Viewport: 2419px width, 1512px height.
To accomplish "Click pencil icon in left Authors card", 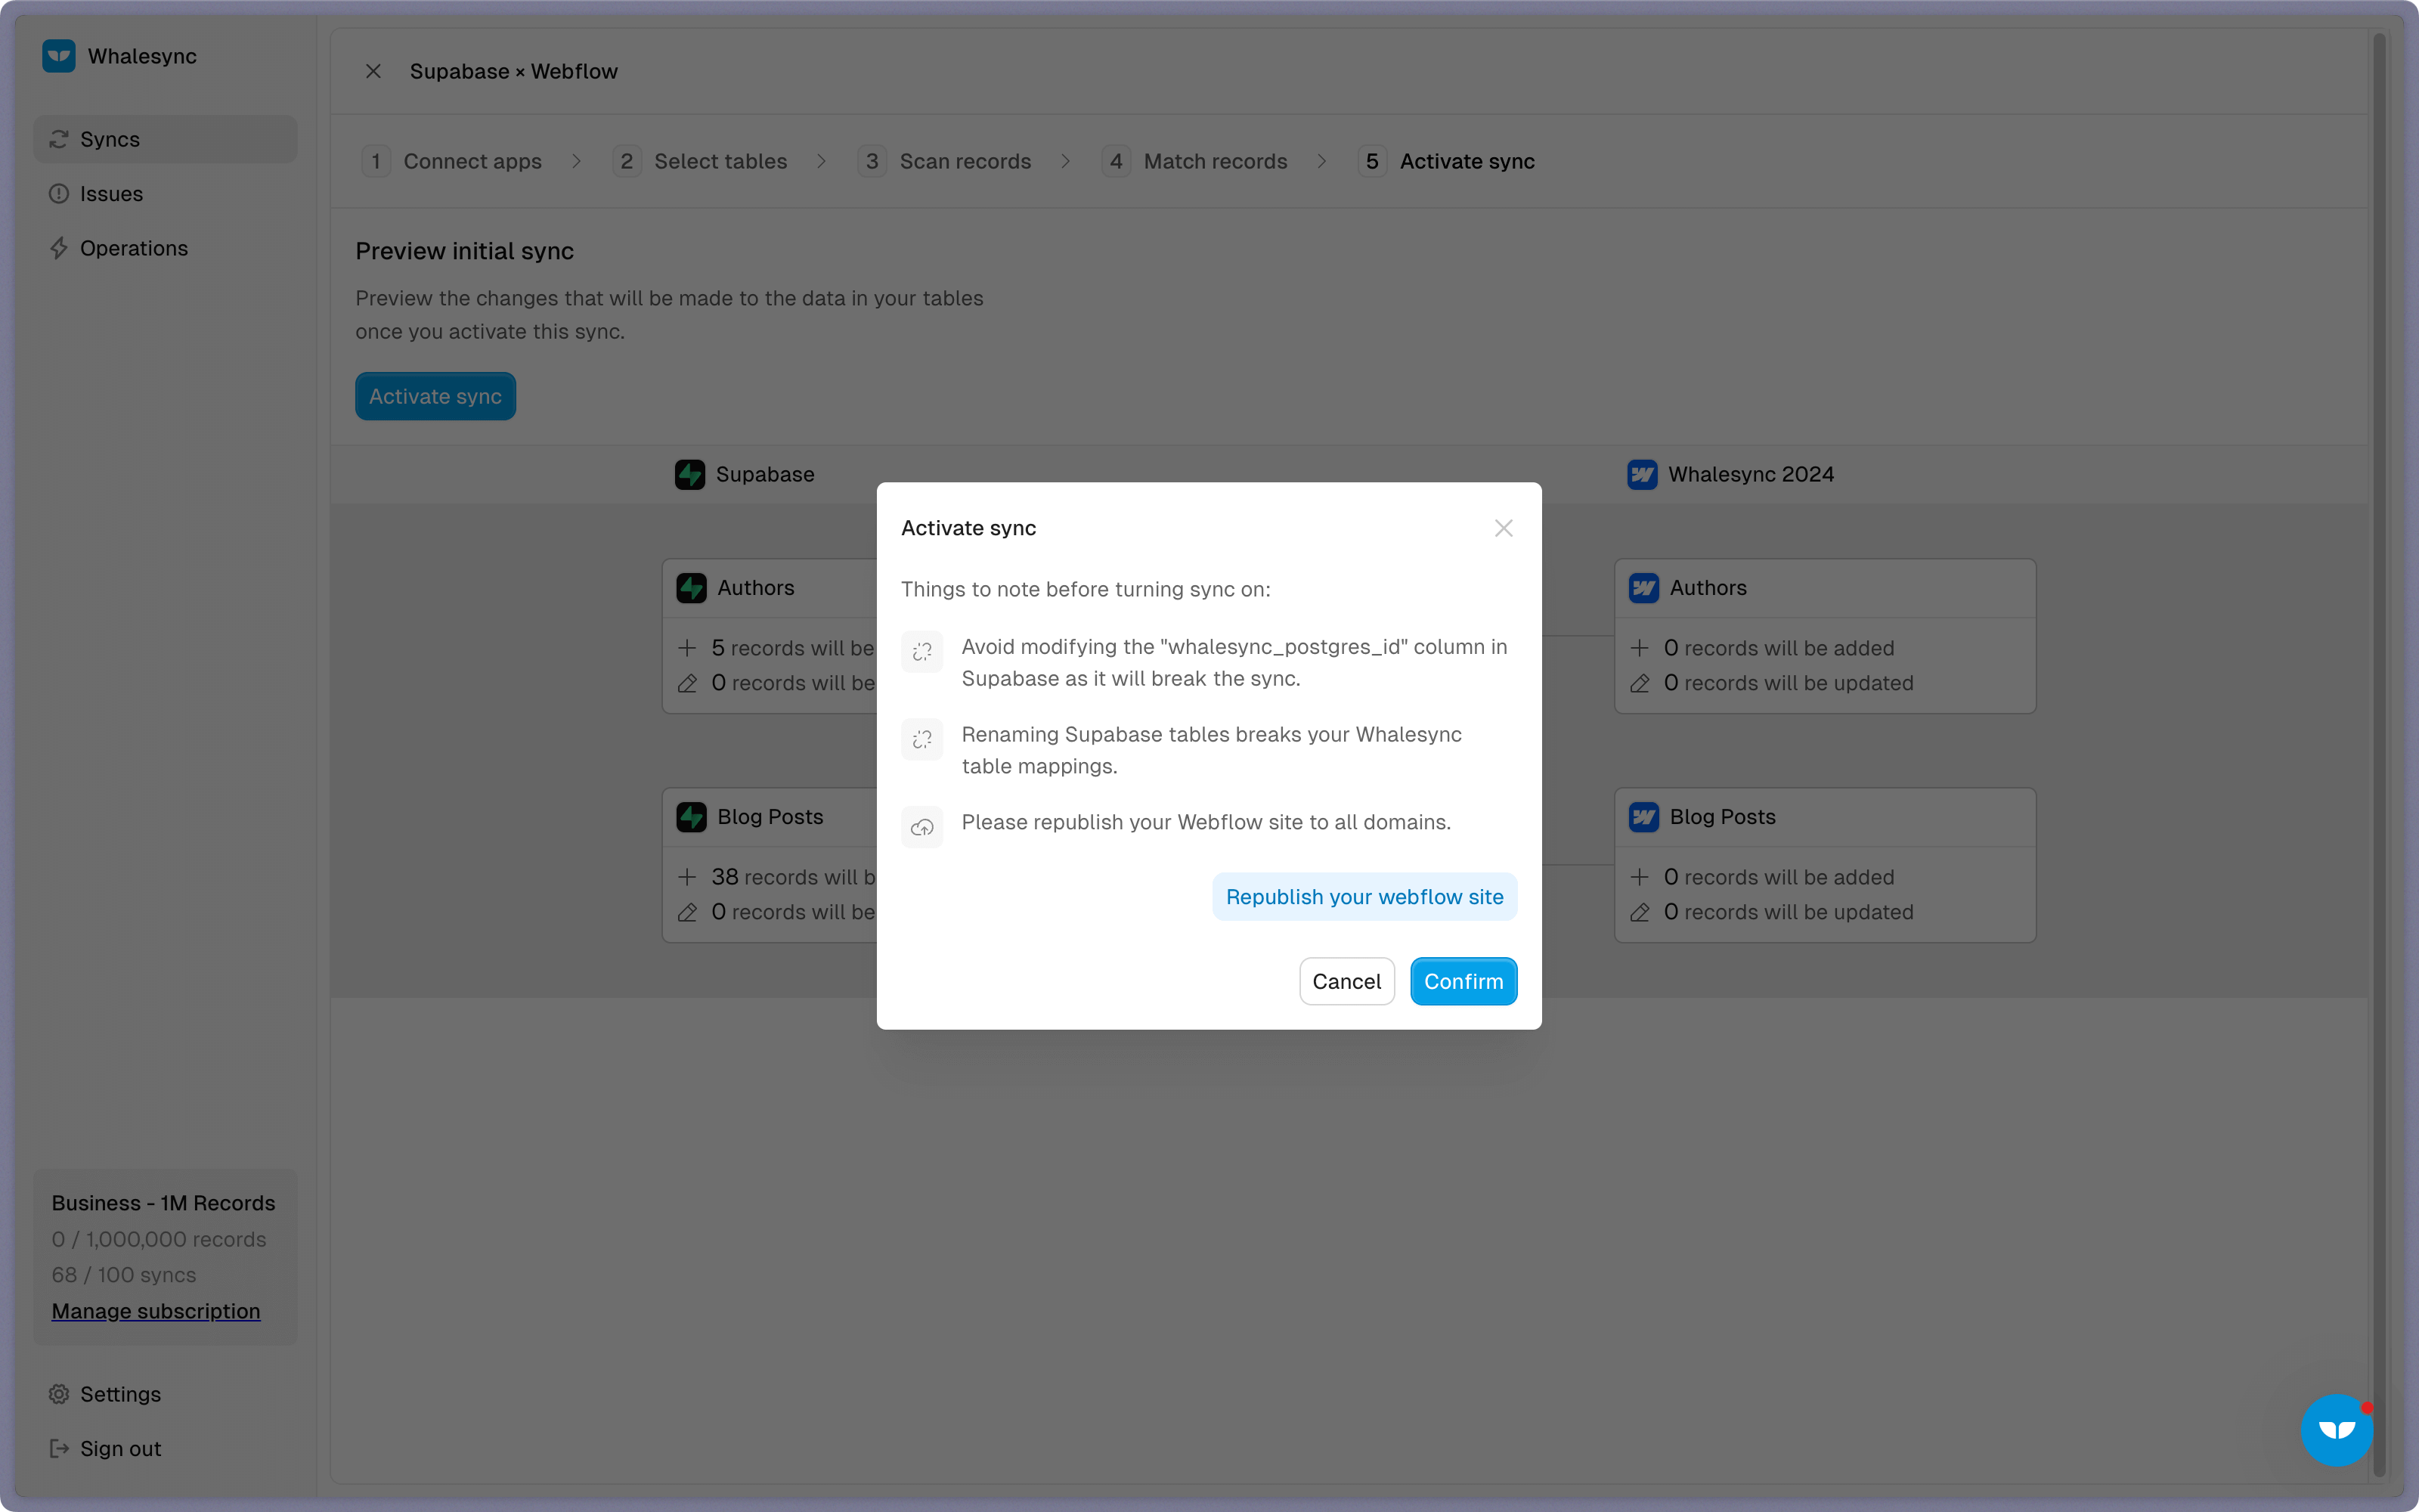I will [x=688, y=683].
